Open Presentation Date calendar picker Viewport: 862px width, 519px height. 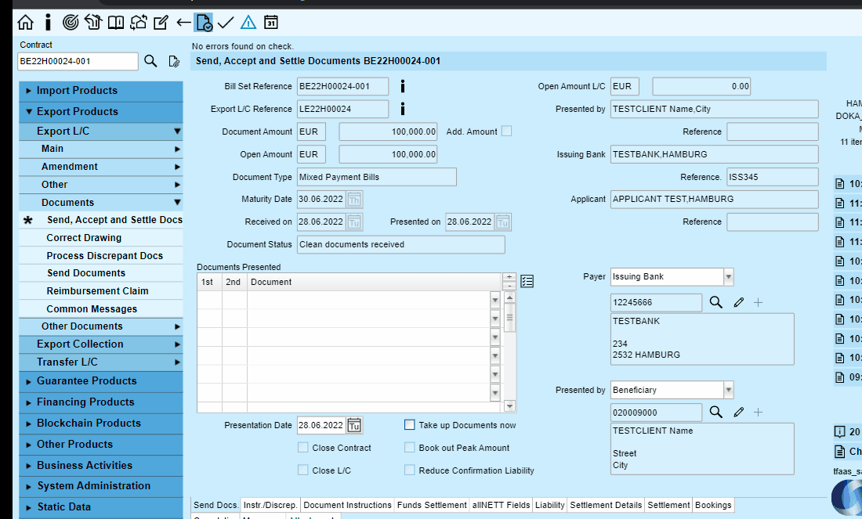point(354,425)
